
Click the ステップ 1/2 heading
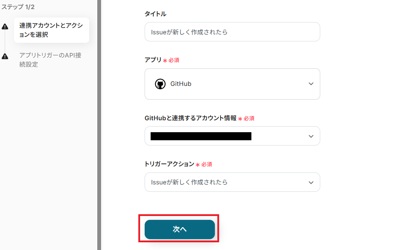point(18,7)
